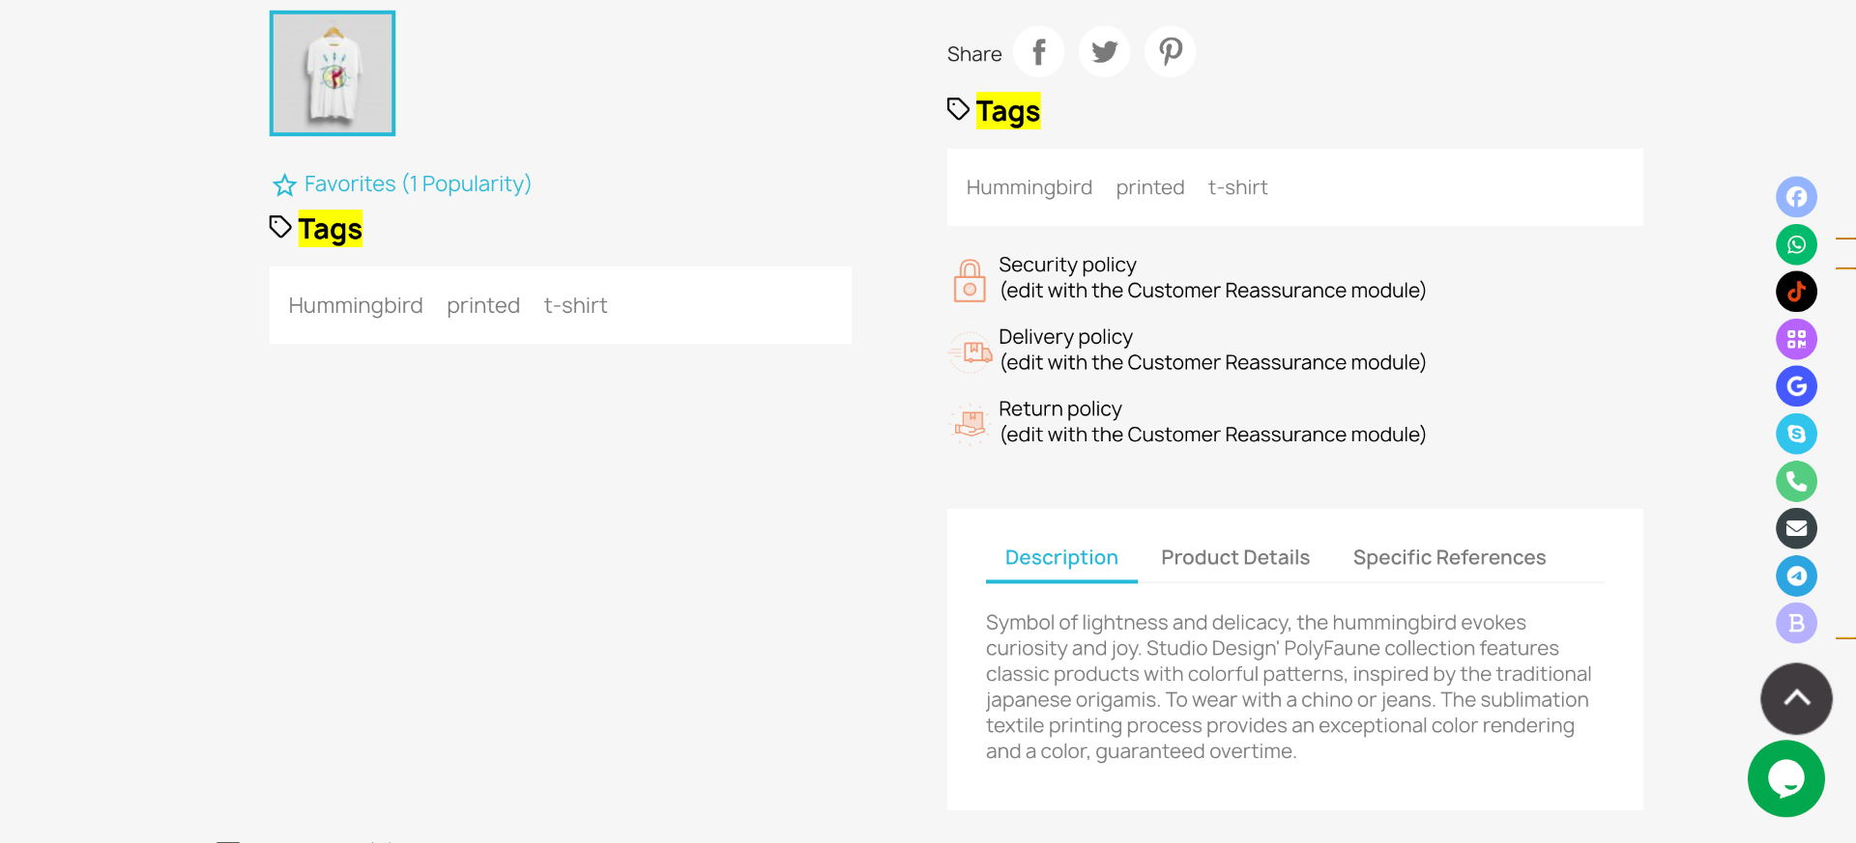Viewport: 1856px width, 843px height.
Task: Click the Google icon in floating sidebar
Action: pyautogui.click(x=1796, y=386)
